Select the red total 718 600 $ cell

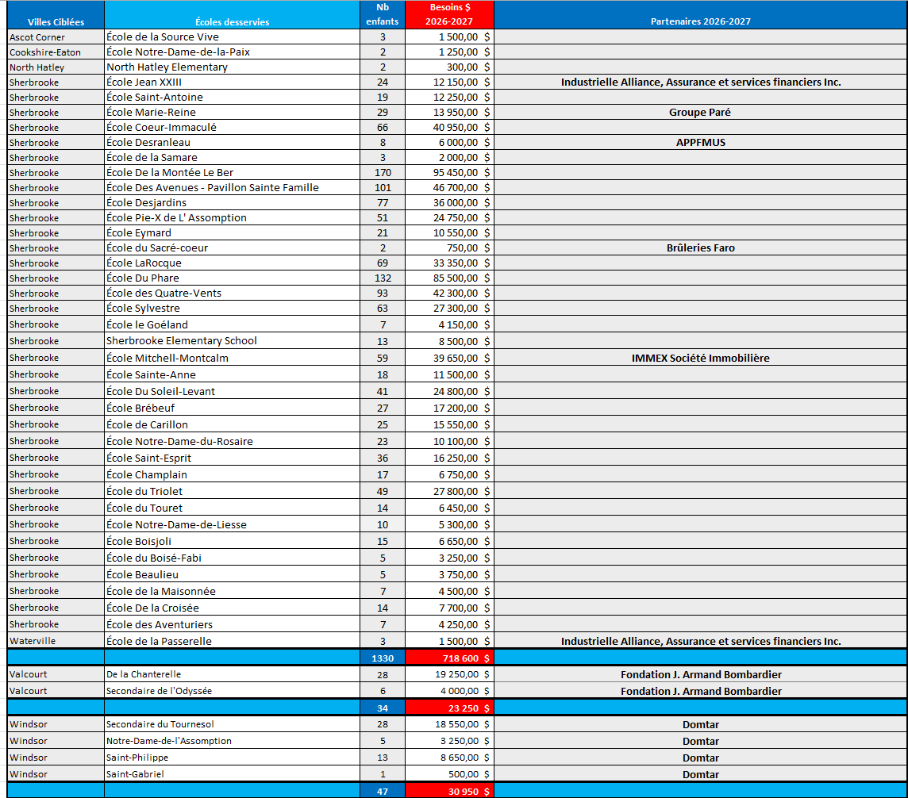click(449, 658)
